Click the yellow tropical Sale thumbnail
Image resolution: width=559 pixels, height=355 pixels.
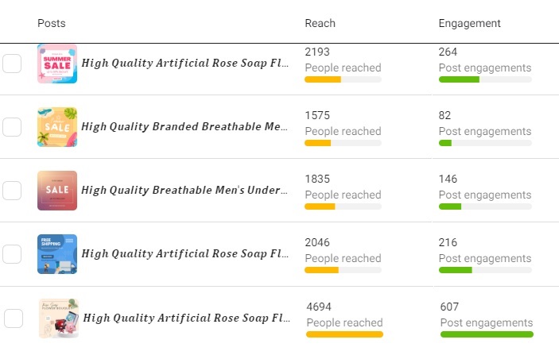[57, 127]
